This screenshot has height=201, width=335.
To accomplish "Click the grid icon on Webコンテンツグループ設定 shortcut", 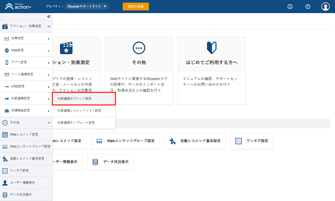I will [99, 141].
